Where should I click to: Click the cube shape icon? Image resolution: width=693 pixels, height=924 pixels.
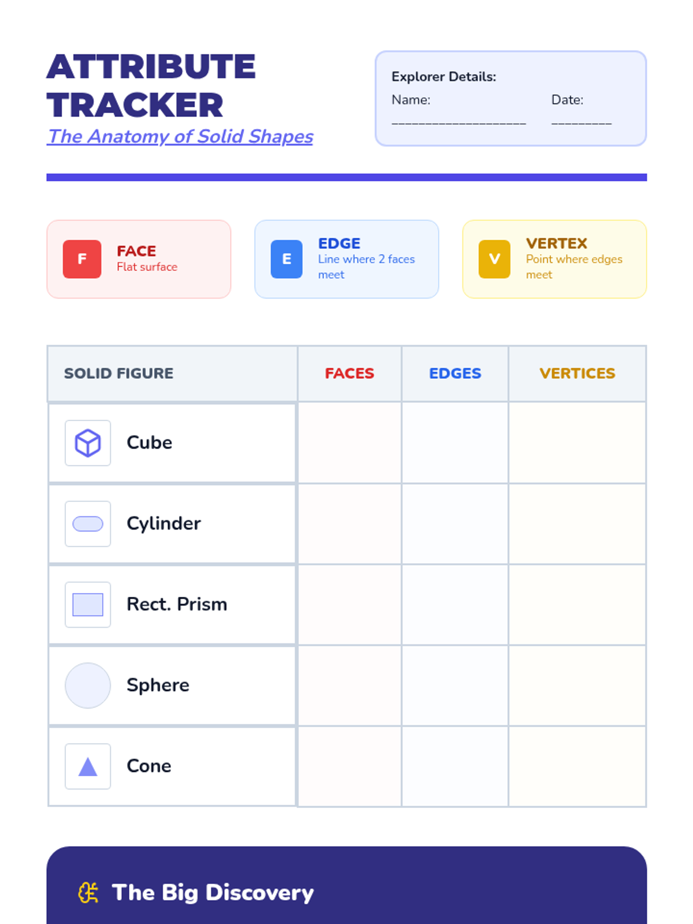88,443
